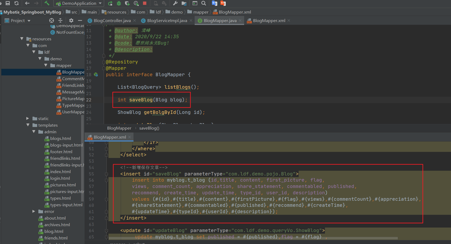451x244 pixels.
Task: Collapse the ldf folder node
Action: click(x=34, y=52)
